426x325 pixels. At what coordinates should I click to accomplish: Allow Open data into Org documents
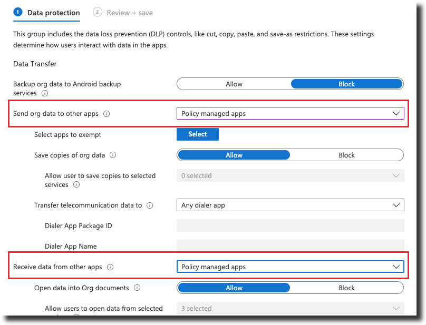[234, 288]
